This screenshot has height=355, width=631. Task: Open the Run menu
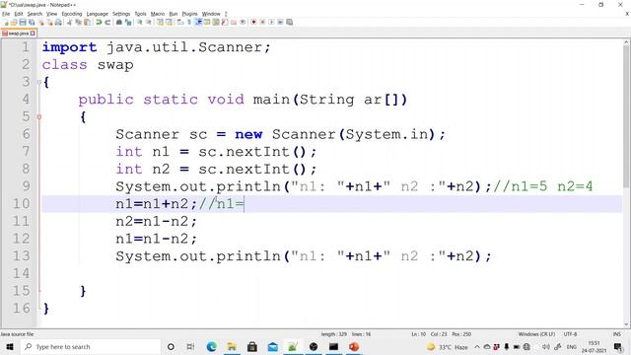[174, 14]
